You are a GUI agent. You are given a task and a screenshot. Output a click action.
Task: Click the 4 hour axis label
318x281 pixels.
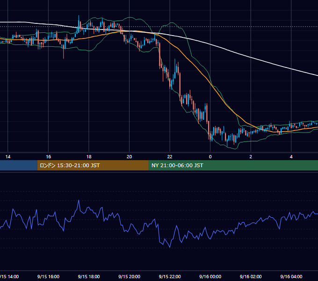pyautogui.click(x=291, y=157)
